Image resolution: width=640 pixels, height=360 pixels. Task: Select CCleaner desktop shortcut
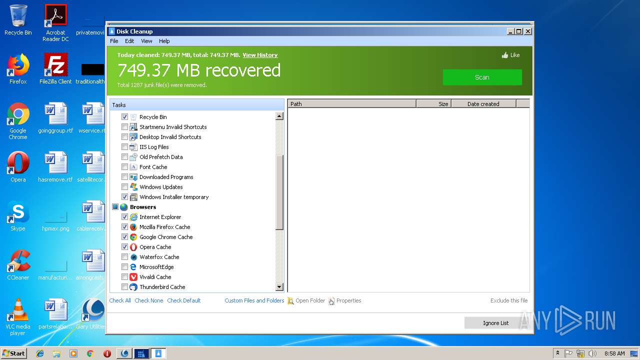18,265
